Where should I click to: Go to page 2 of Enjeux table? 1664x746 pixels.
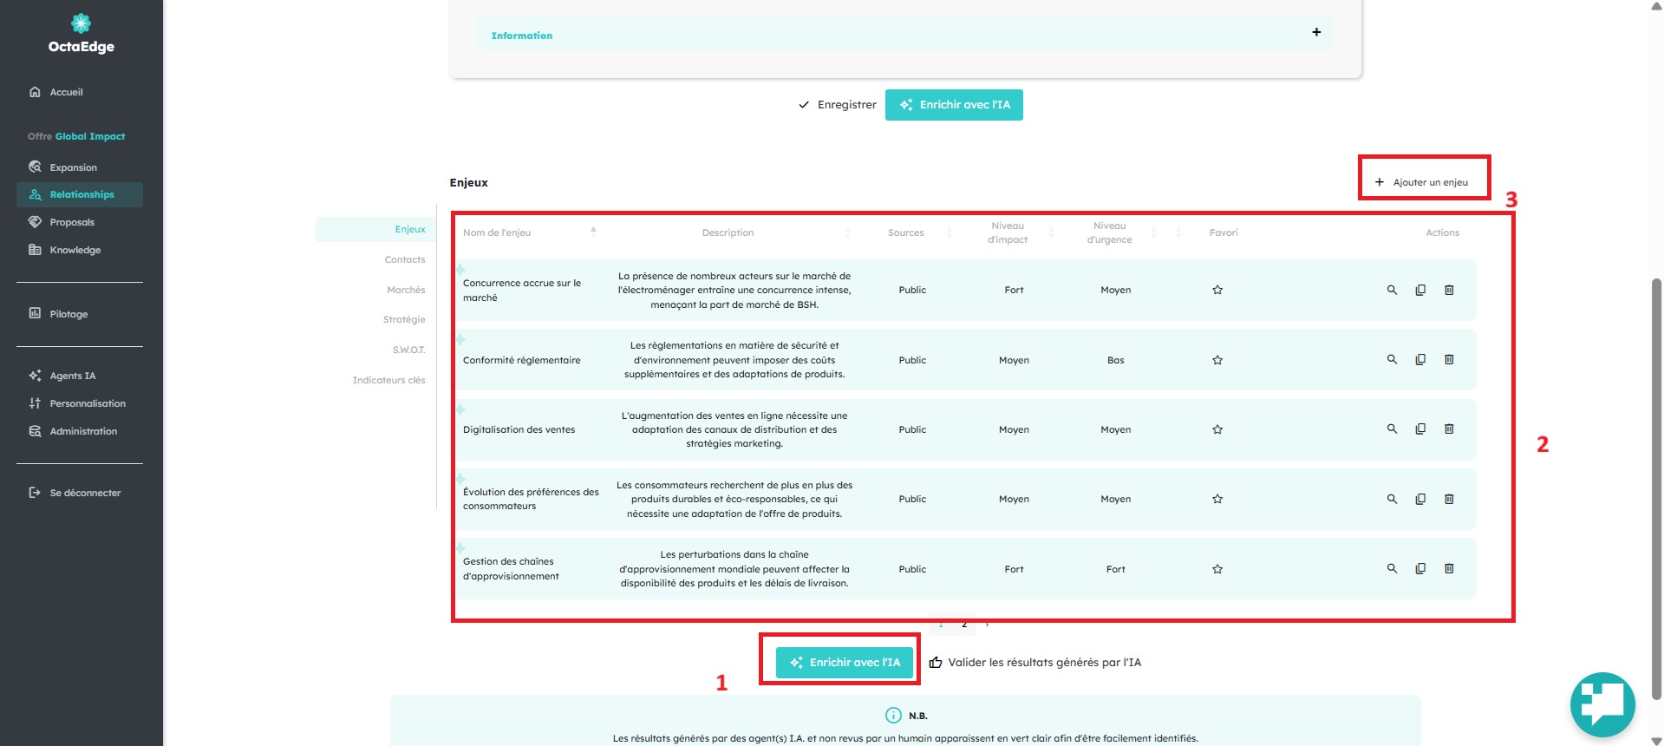tap(964, 624)
